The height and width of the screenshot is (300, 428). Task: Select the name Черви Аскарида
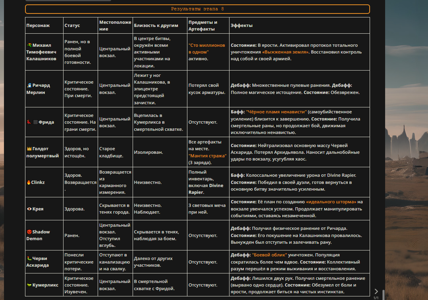(x=38, y=262)
